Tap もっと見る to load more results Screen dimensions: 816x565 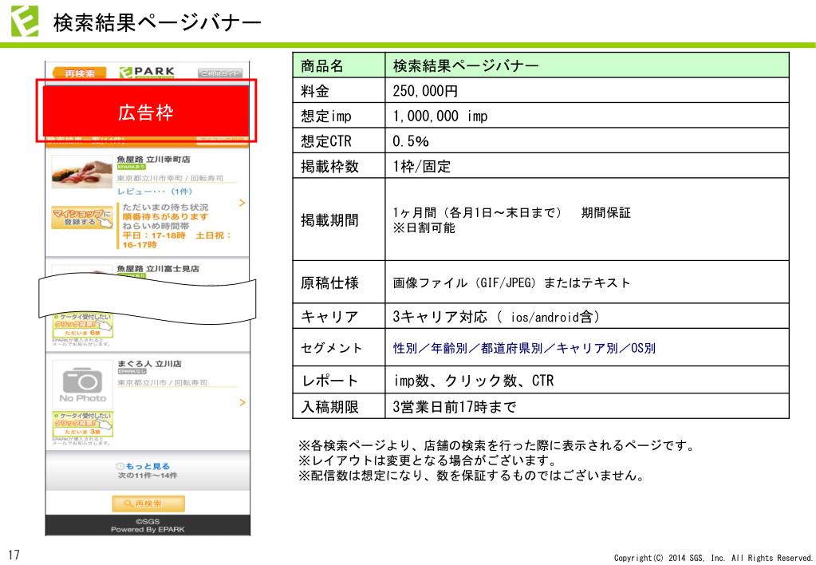click(x=148, y=466)
